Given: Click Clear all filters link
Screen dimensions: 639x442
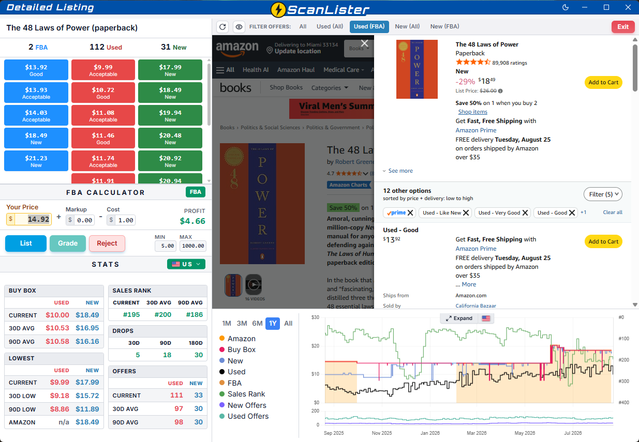Looking at the screenshot, I should point(613,212).
